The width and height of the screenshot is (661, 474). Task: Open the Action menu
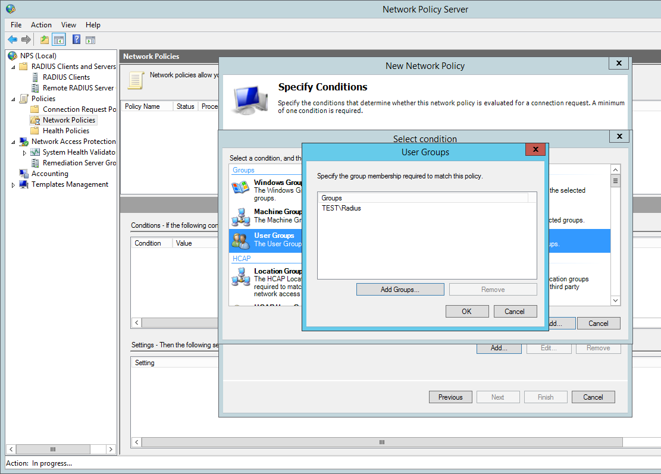[x=41, y=25]
